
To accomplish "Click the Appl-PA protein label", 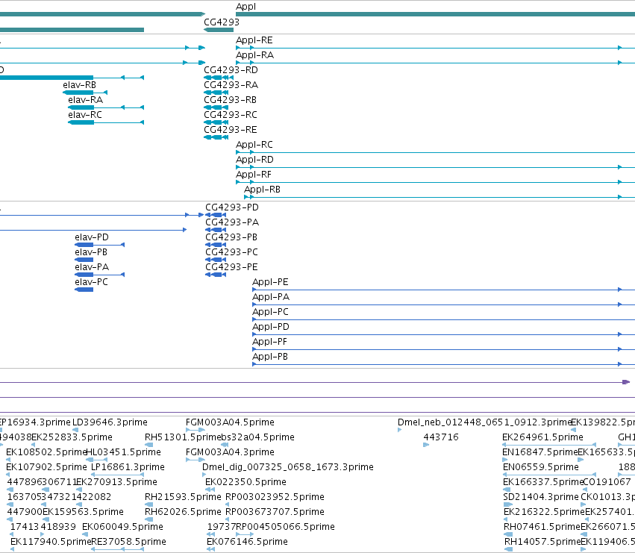I will [x=271, y=297].
